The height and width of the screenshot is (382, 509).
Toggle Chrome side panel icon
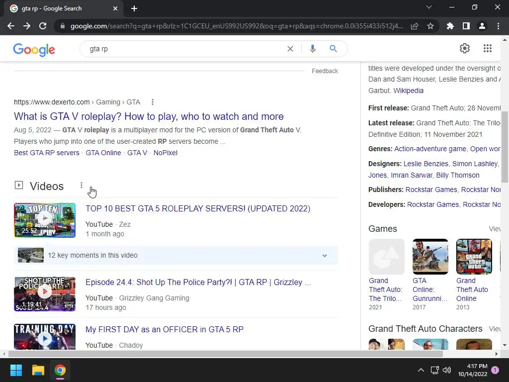pos(466,26)
